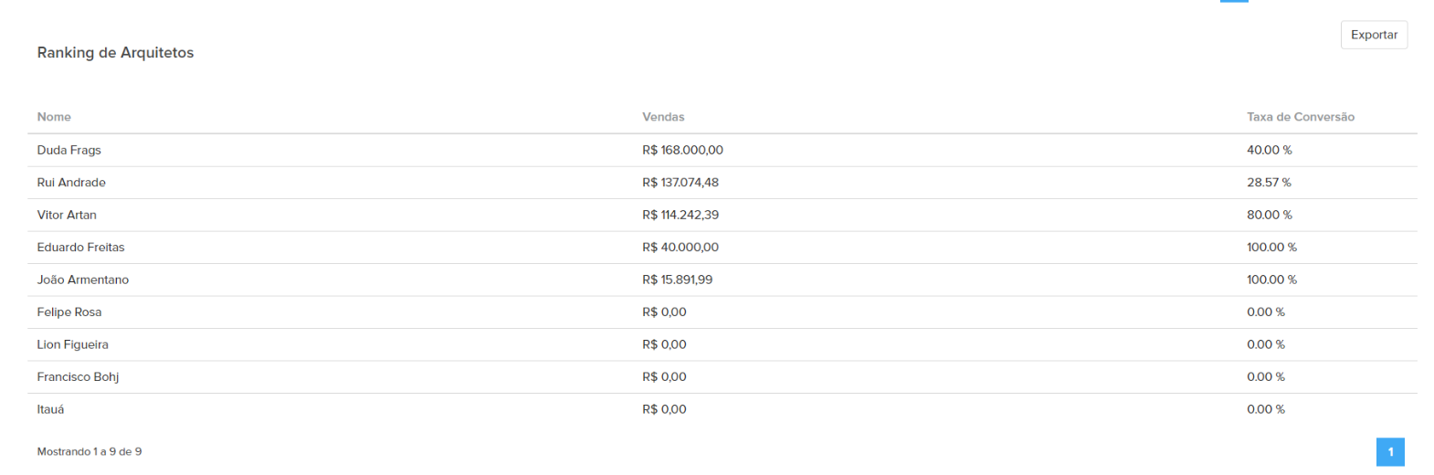Click the Mostrando 1 a 9 de 9 text
This screenshot has width=1434, height=475.
[90, 452]
